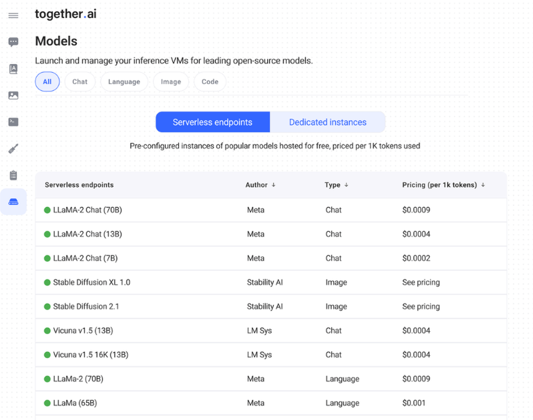
Task: Click Language type of LLaMa-2 (70B)
Action: click(x=342, y=379)
